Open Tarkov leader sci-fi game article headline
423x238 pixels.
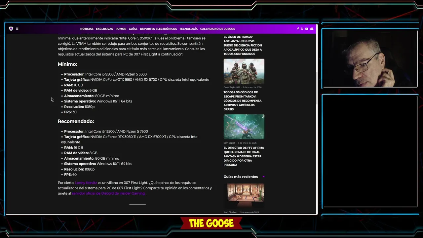pyautogui.click(x=243, y=45)
